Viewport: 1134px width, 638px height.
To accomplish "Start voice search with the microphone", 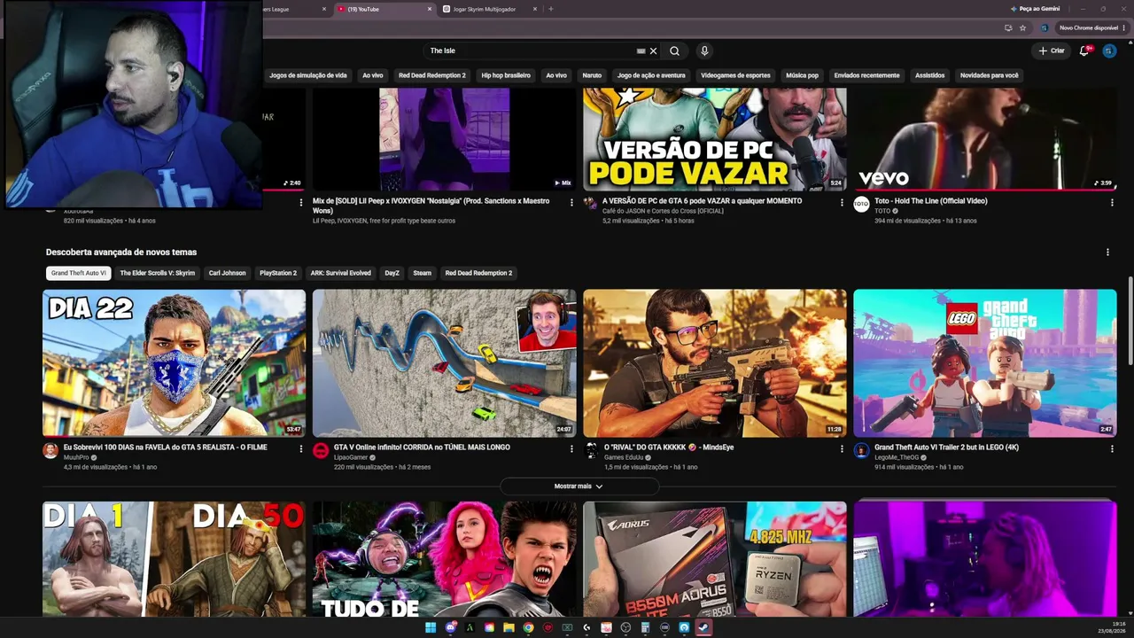I will point(704,51).
